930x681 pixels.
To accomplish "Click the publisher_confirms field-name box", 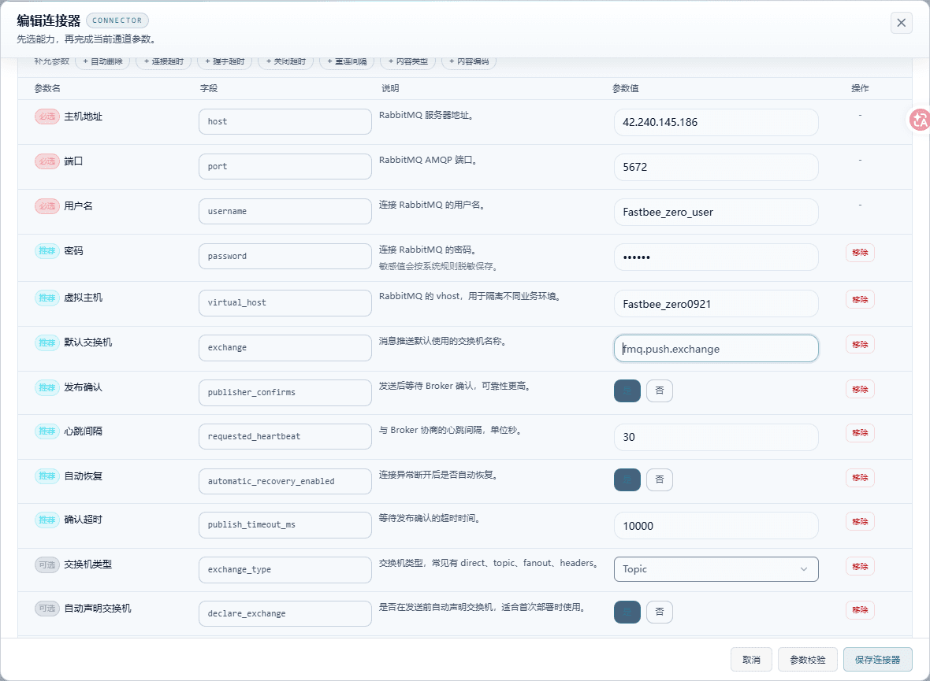I will [285, 392].
